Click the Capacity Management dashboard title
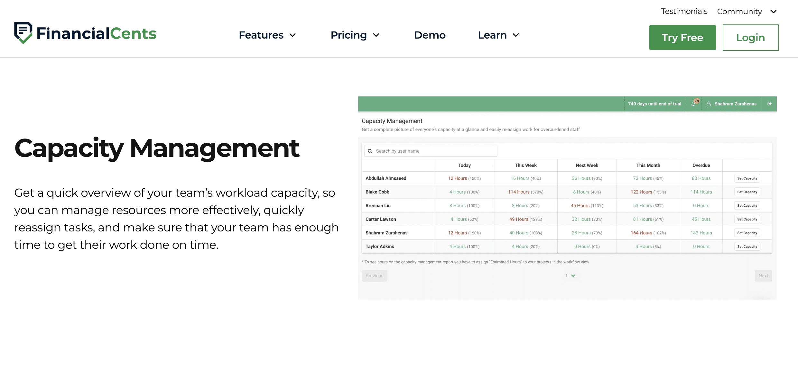Screen dimensions: 798x387 (392, 121)
